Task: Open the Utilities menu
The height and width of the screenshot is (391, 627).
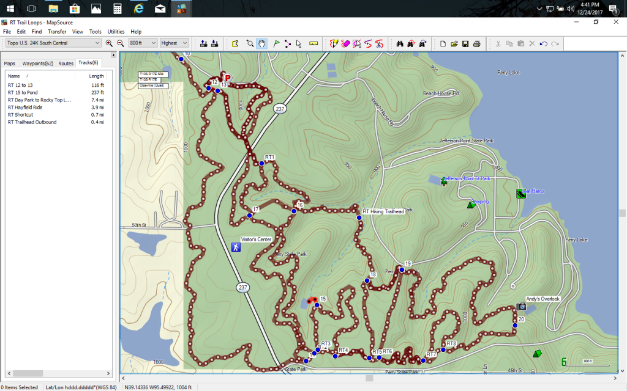Action: click(116, 32)
